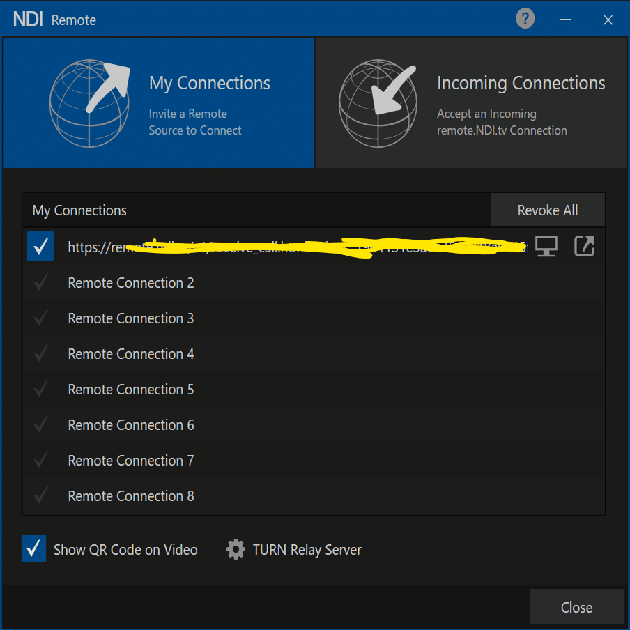Click the TURN Relay Server label
Viewport: 630px width, 630px height.
(x=307, y=550)
